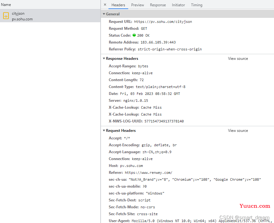Click the Response Headers section title
This screenshot has height=223, width=274.
click(122, 59)
